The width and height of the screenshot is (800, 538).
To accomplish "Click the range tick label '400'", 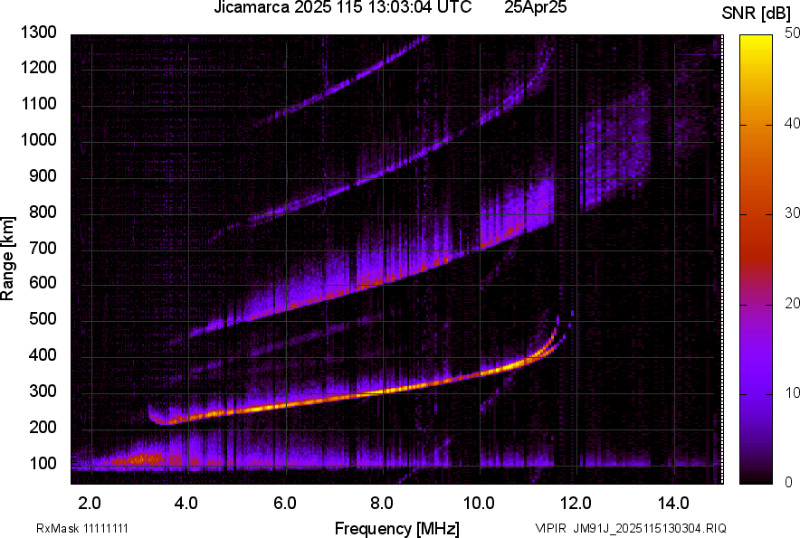I will point(43,355).
